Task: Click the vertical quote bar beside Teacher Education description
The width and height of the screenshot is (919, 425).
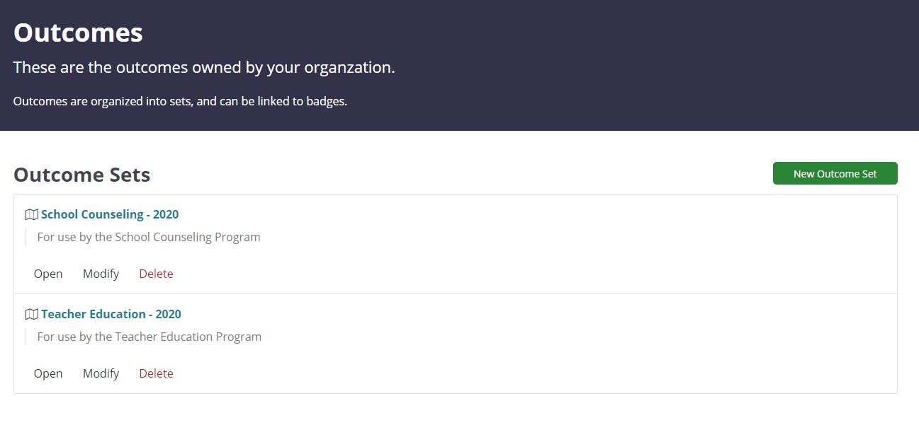Action: pyautogui.click(x=26, y=337)
